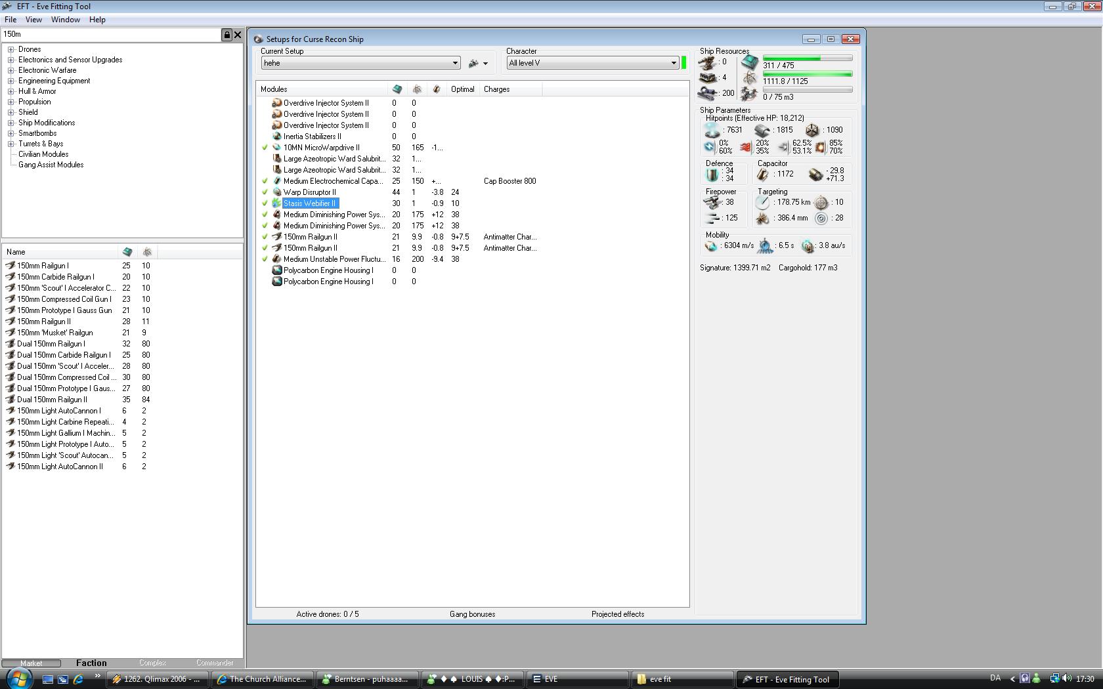The image size is (1103, 689).
Task: Click the CPU usage progress bar
Action: tap(808, 58)
